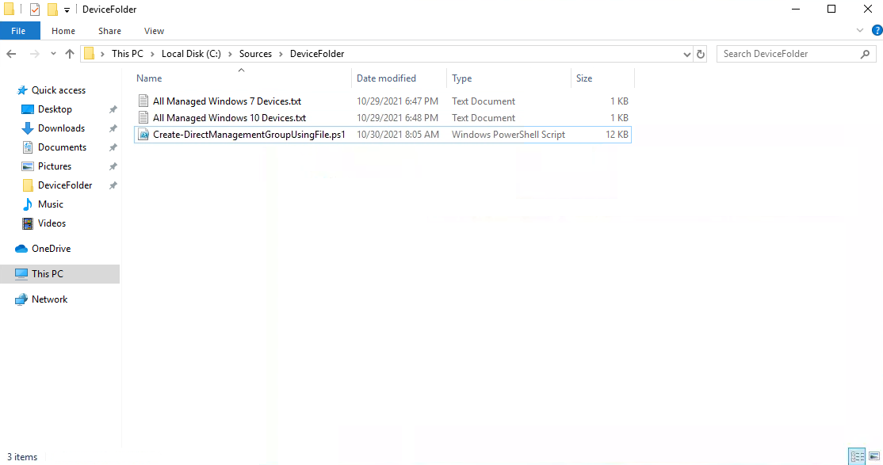
Task: Select Downloads in Quick access
Action: (x=61, y=128)
